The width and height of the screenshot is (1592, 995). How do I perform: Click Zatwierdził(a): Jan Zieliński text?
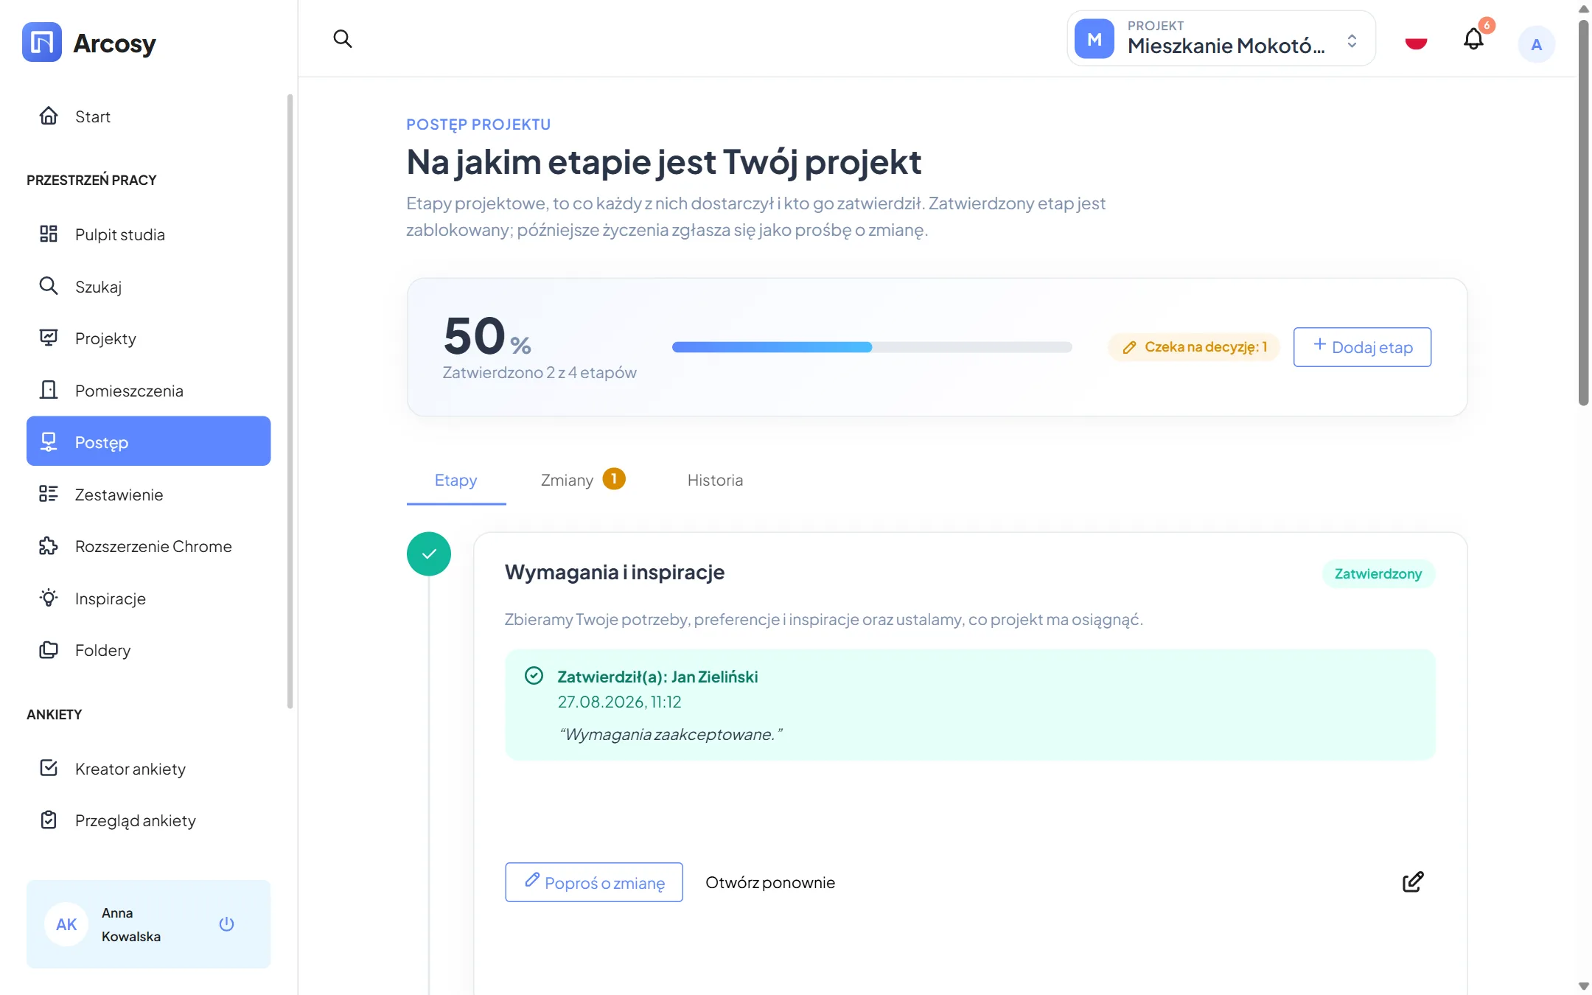[x=657, y=677]
